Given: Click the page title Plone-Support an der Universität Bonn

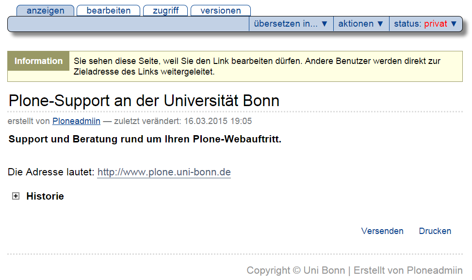Looking at the screenshot, I should point(144,100).
